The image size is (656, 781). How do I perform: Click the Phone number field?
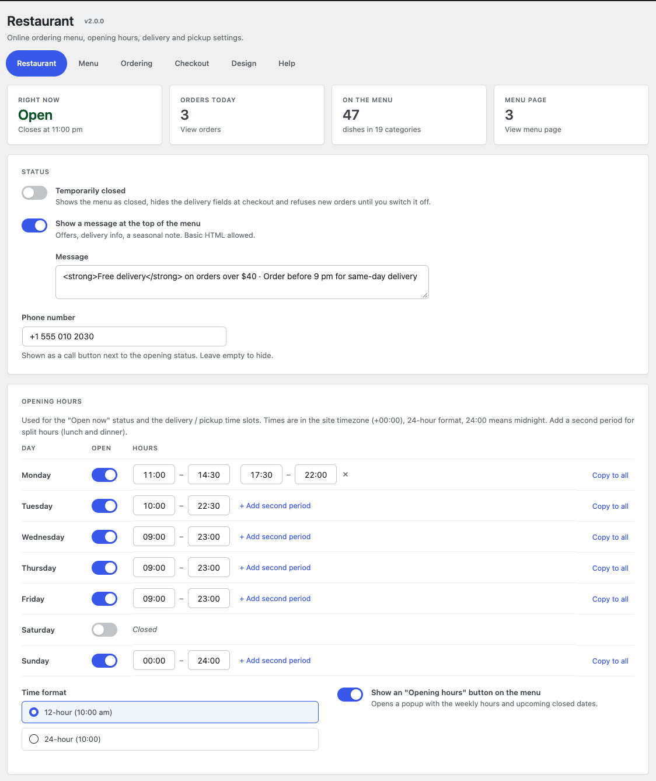pyautogui.click(x=124, y=336)
